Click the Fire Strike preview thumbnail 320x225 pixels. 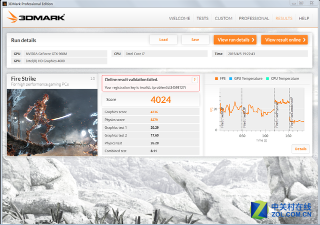click(x=52, y=122)
